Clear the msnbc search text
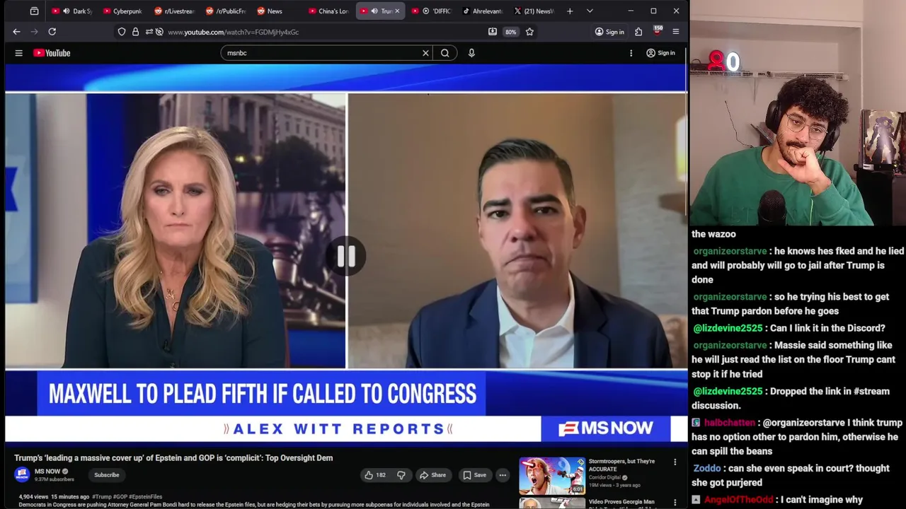The height and width of the screenshot is (509, 906). [x=425, y=53]
